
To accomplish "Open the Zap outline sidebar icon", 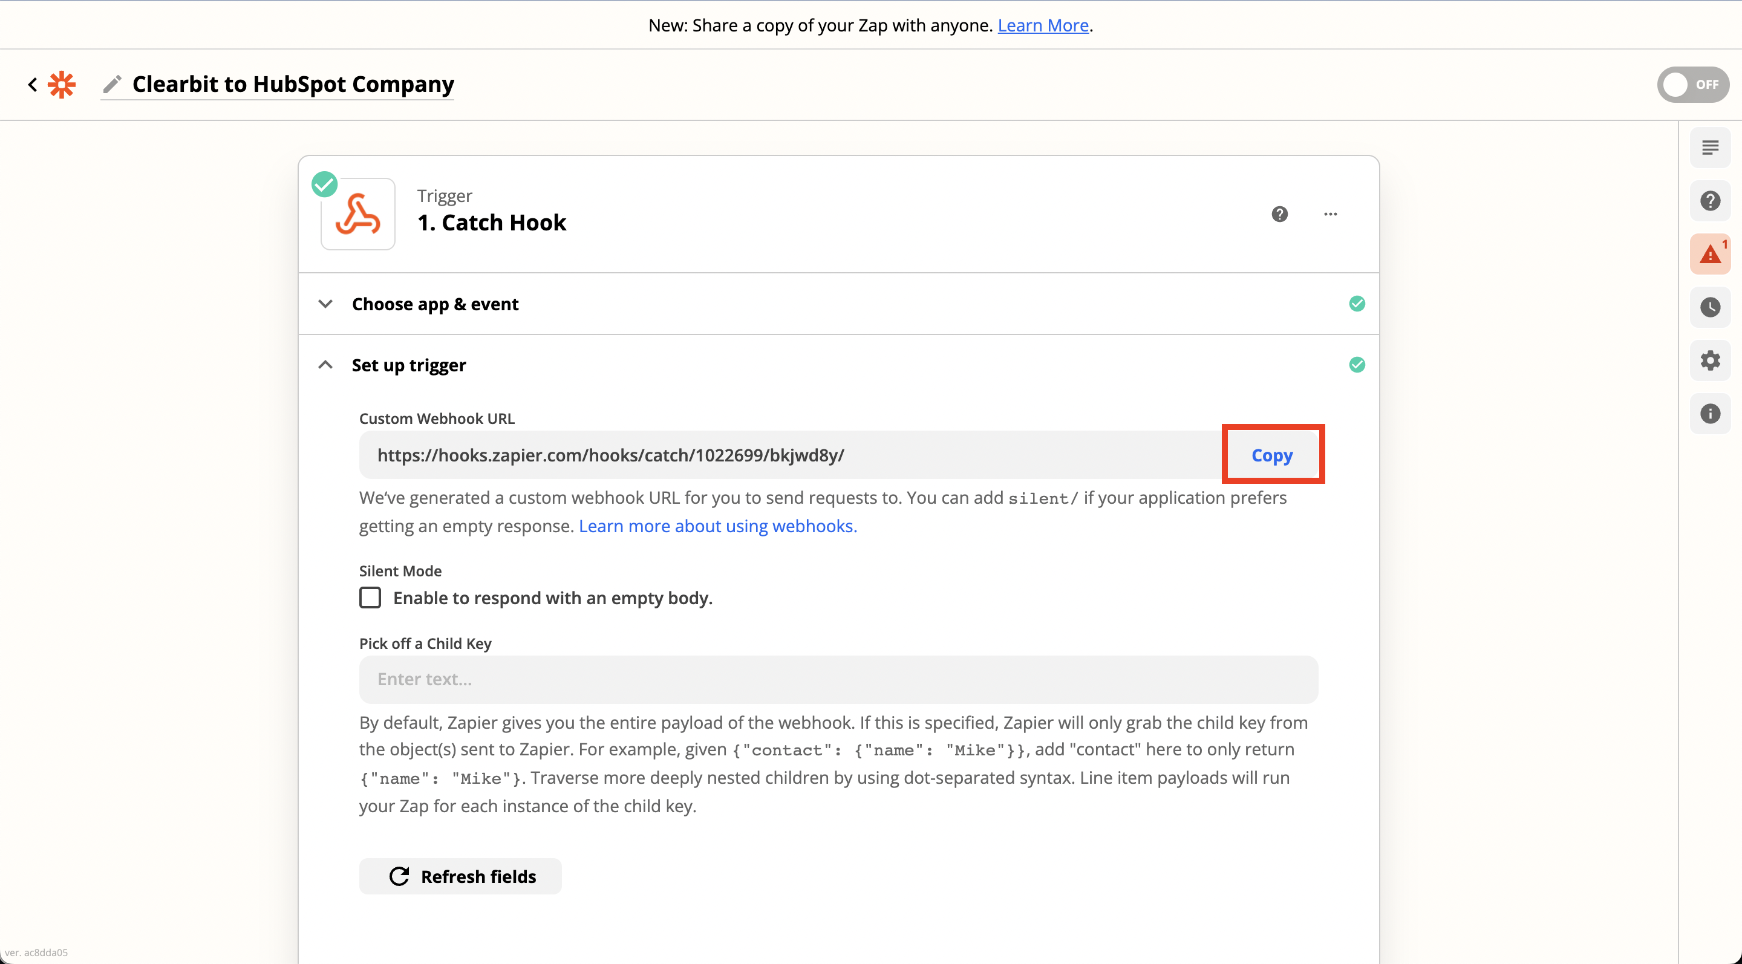I will click(1710, 148).
